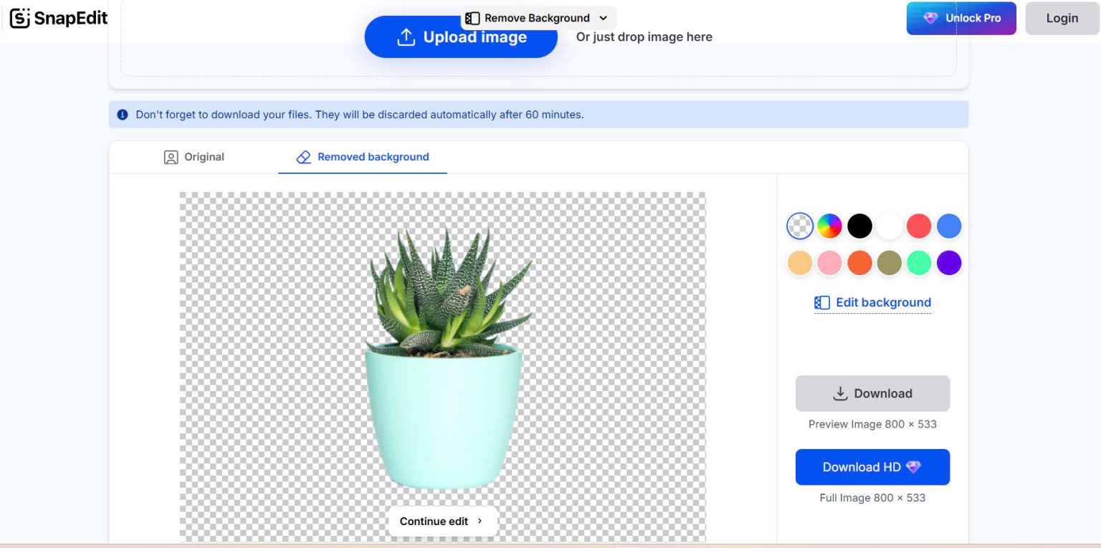Image resolution: width=1101 pixels, height=548 pixels.
Task: Open the Remove Background dropdown
Action: point(603,17)
